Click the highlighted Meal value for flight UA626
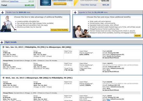Viewport: 143px width, 101px height. pos(108,100)
